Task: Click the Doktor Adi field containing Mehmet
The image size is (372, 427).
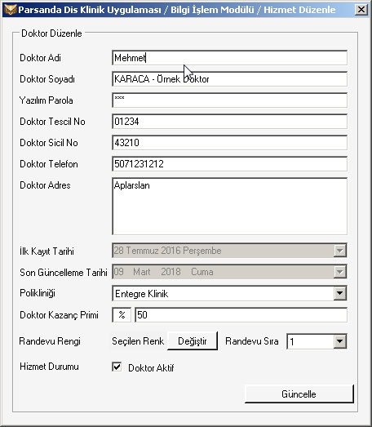Action: [230, 58]
